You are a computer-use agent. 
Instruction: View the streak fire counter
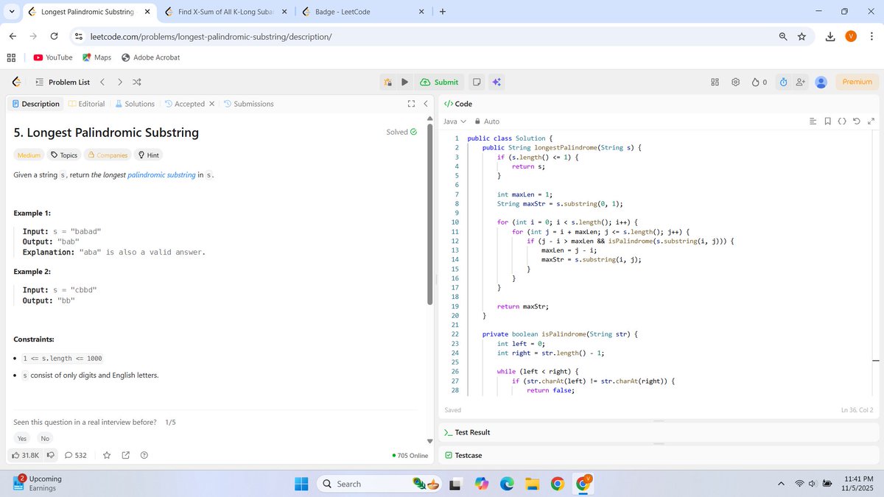pos(759,82)
